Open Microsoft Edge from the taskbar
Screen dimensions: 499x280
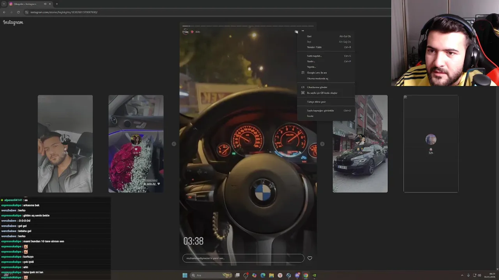tap(263, 275)
